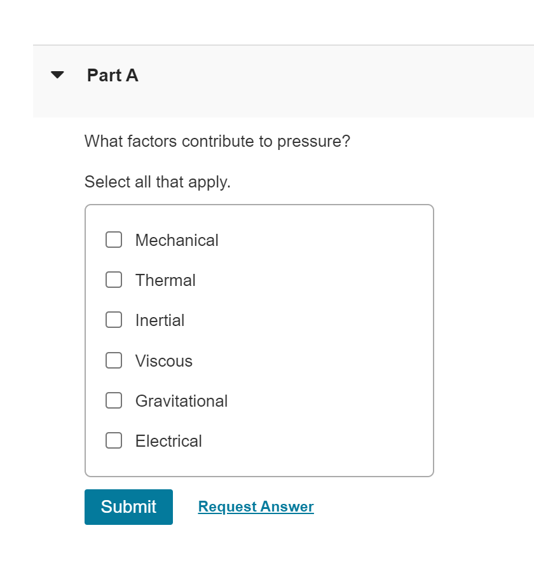Check the Mechanical checkbox
The height and width of the screenshot is (563, 534).
click(114, 240)
